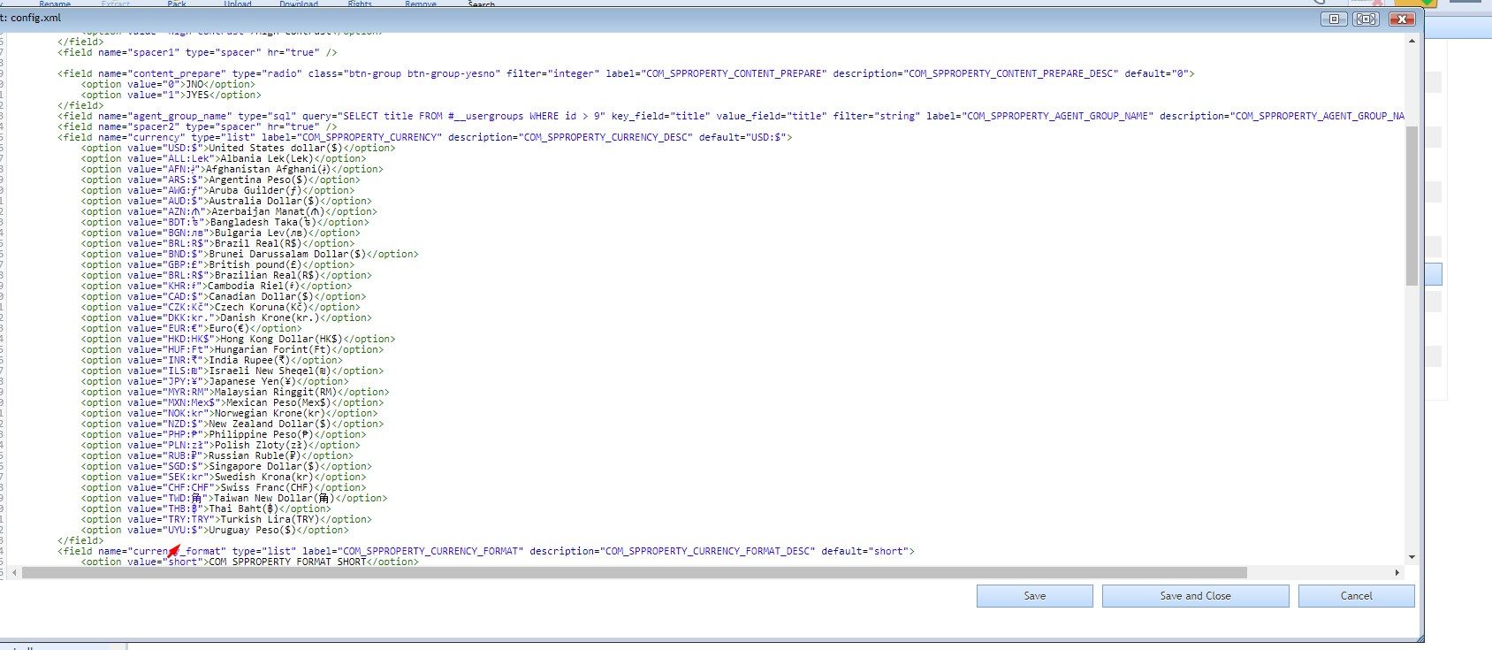Image resolution: width=1492 pixels, height=650 pixels.
Task: Click the Save button
Action: [x=1034, y=596]
